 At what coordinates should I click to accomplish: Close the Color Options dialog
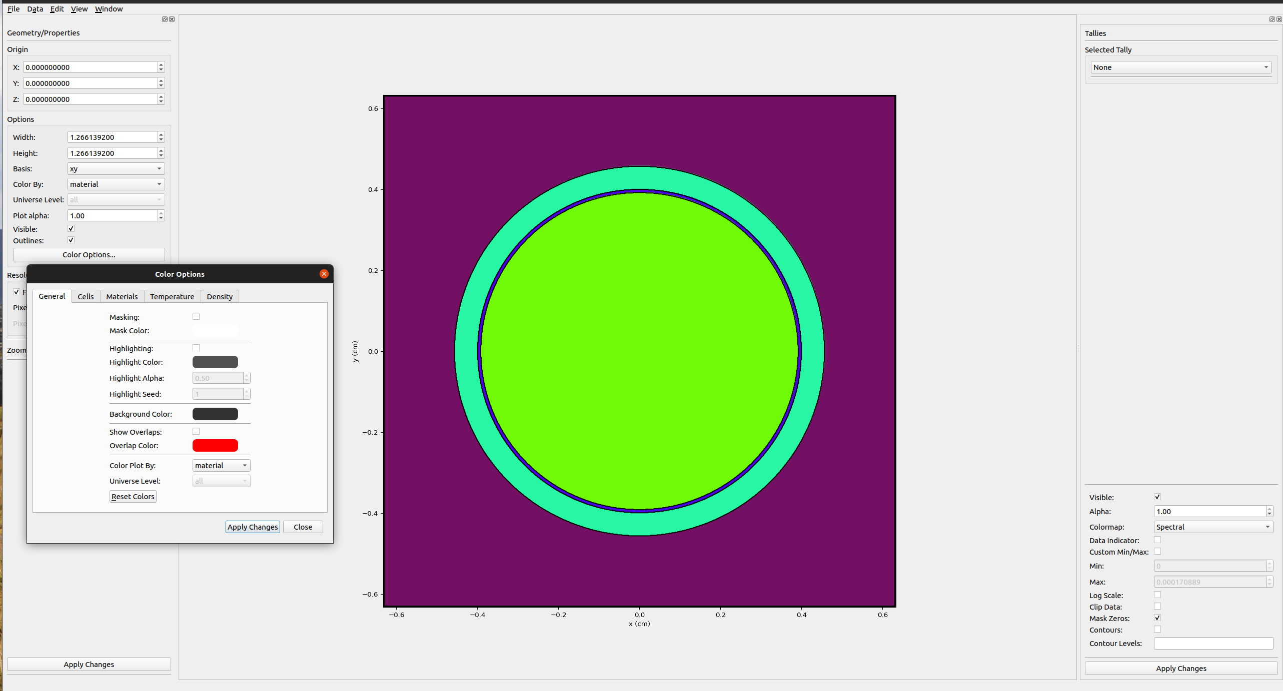tap(324, 274)
